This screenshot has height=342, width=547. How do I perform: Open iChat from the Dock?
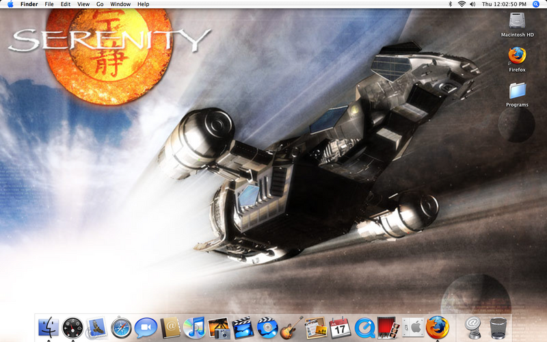coord(145,328)
